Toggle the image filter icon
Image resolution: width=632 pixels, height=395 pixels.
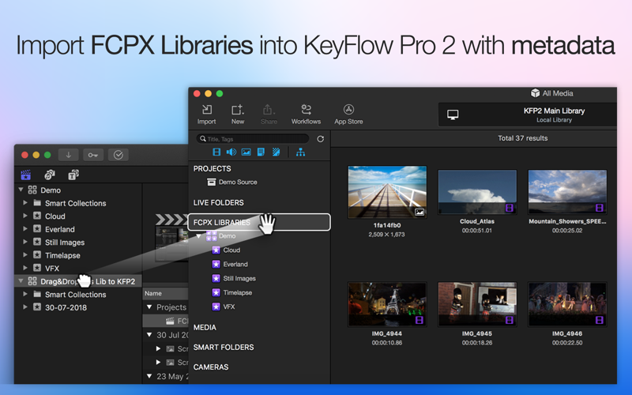pos(246,152)
